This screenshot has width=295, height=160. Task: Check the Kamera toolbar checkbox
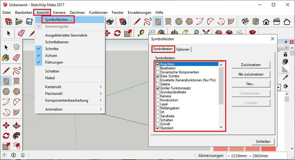click(x=158, y=96)
